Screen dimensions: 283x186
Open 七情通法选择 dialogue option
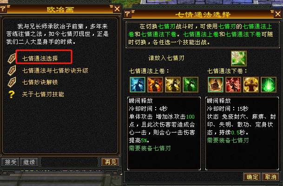(40, 58)
